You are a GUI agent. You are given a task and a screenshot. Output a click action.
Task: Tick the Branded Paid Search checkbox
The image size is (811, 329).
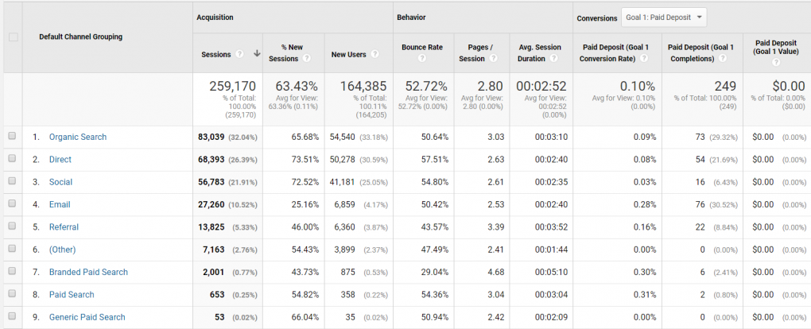(12, 272)
